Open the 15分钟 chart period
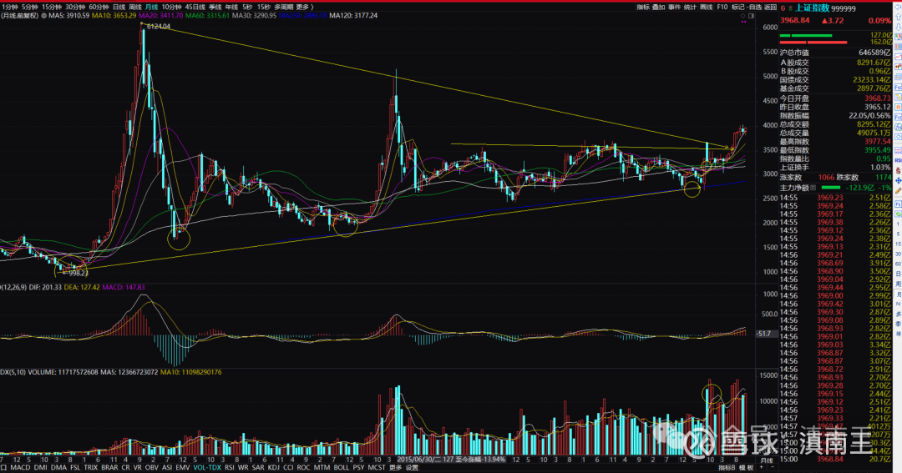The image size is (902, 473). coord(52,7)
